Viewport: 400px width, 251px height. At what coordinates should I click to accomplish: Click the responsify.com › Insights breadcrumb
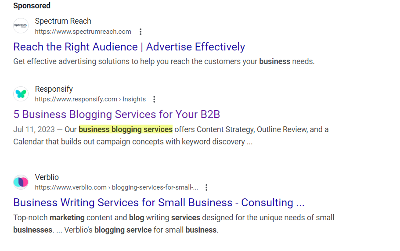90,99
